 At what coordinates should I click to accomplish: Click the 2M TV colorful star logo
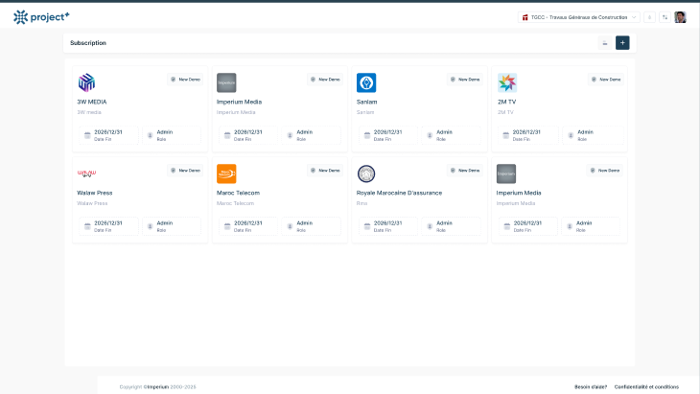507,82
